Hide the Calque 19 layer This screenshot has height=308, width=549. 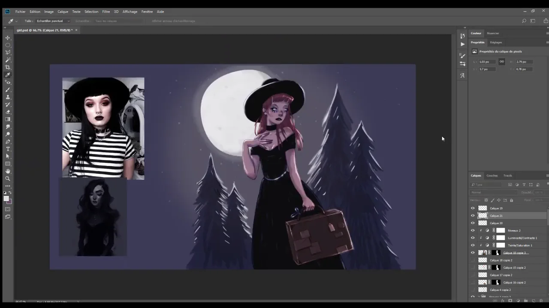coord(473,208)
